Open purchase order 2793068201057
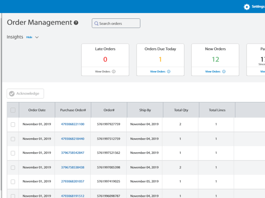 coord(73,181)
